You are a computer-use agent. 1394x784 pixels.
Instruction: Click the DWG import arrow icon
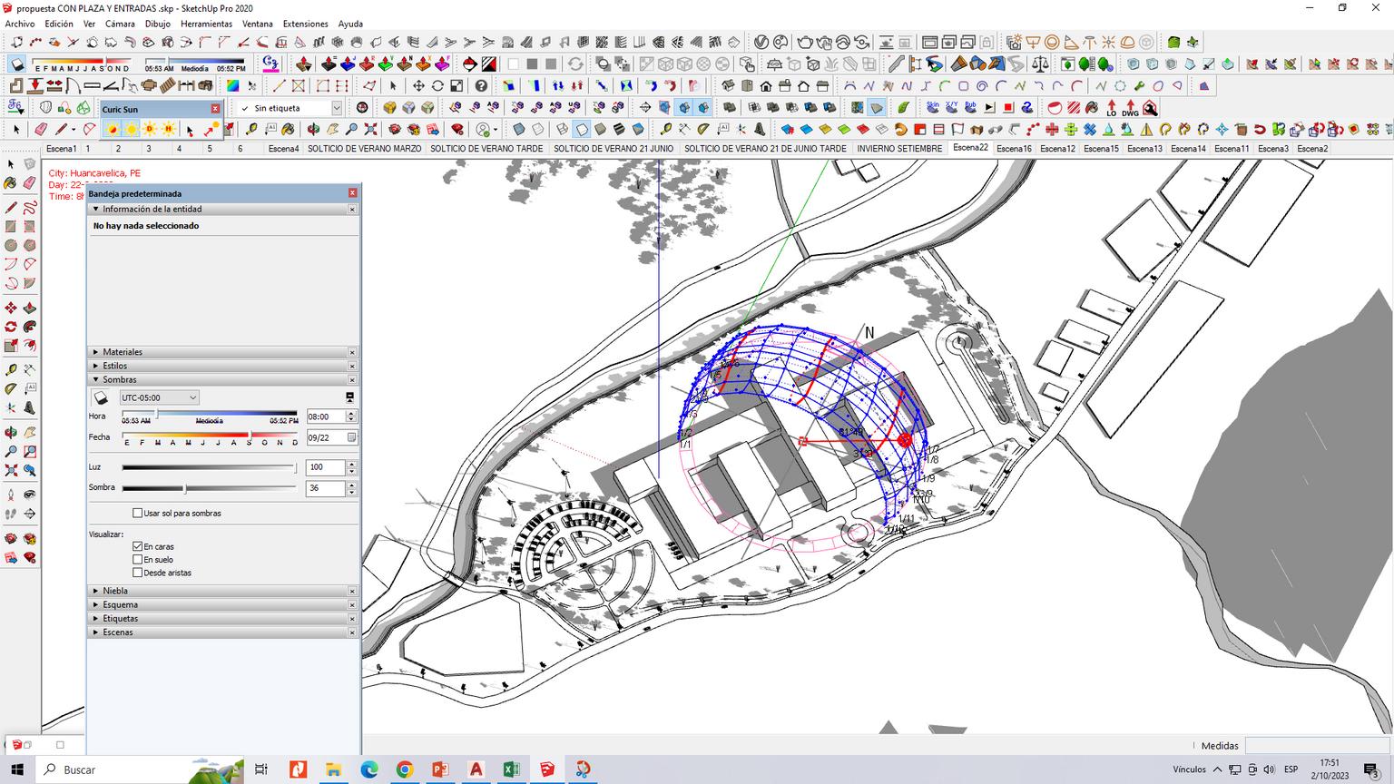click(1130, 108)
